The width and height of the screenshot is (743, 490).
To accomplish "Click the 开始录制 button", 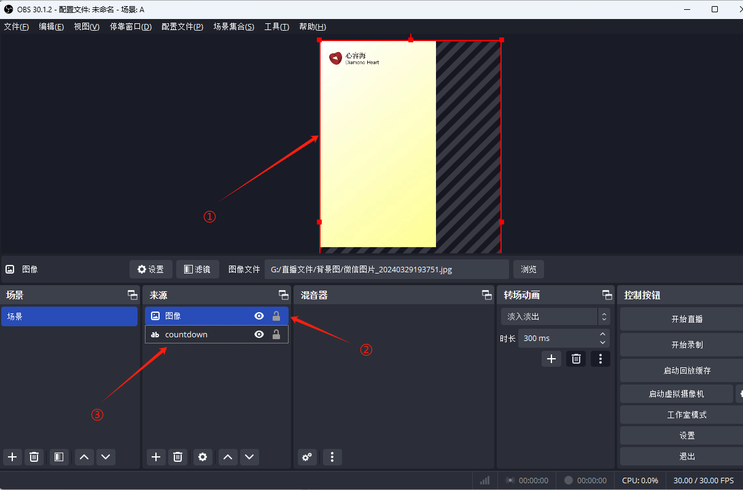I will click(x=687, y=345).
